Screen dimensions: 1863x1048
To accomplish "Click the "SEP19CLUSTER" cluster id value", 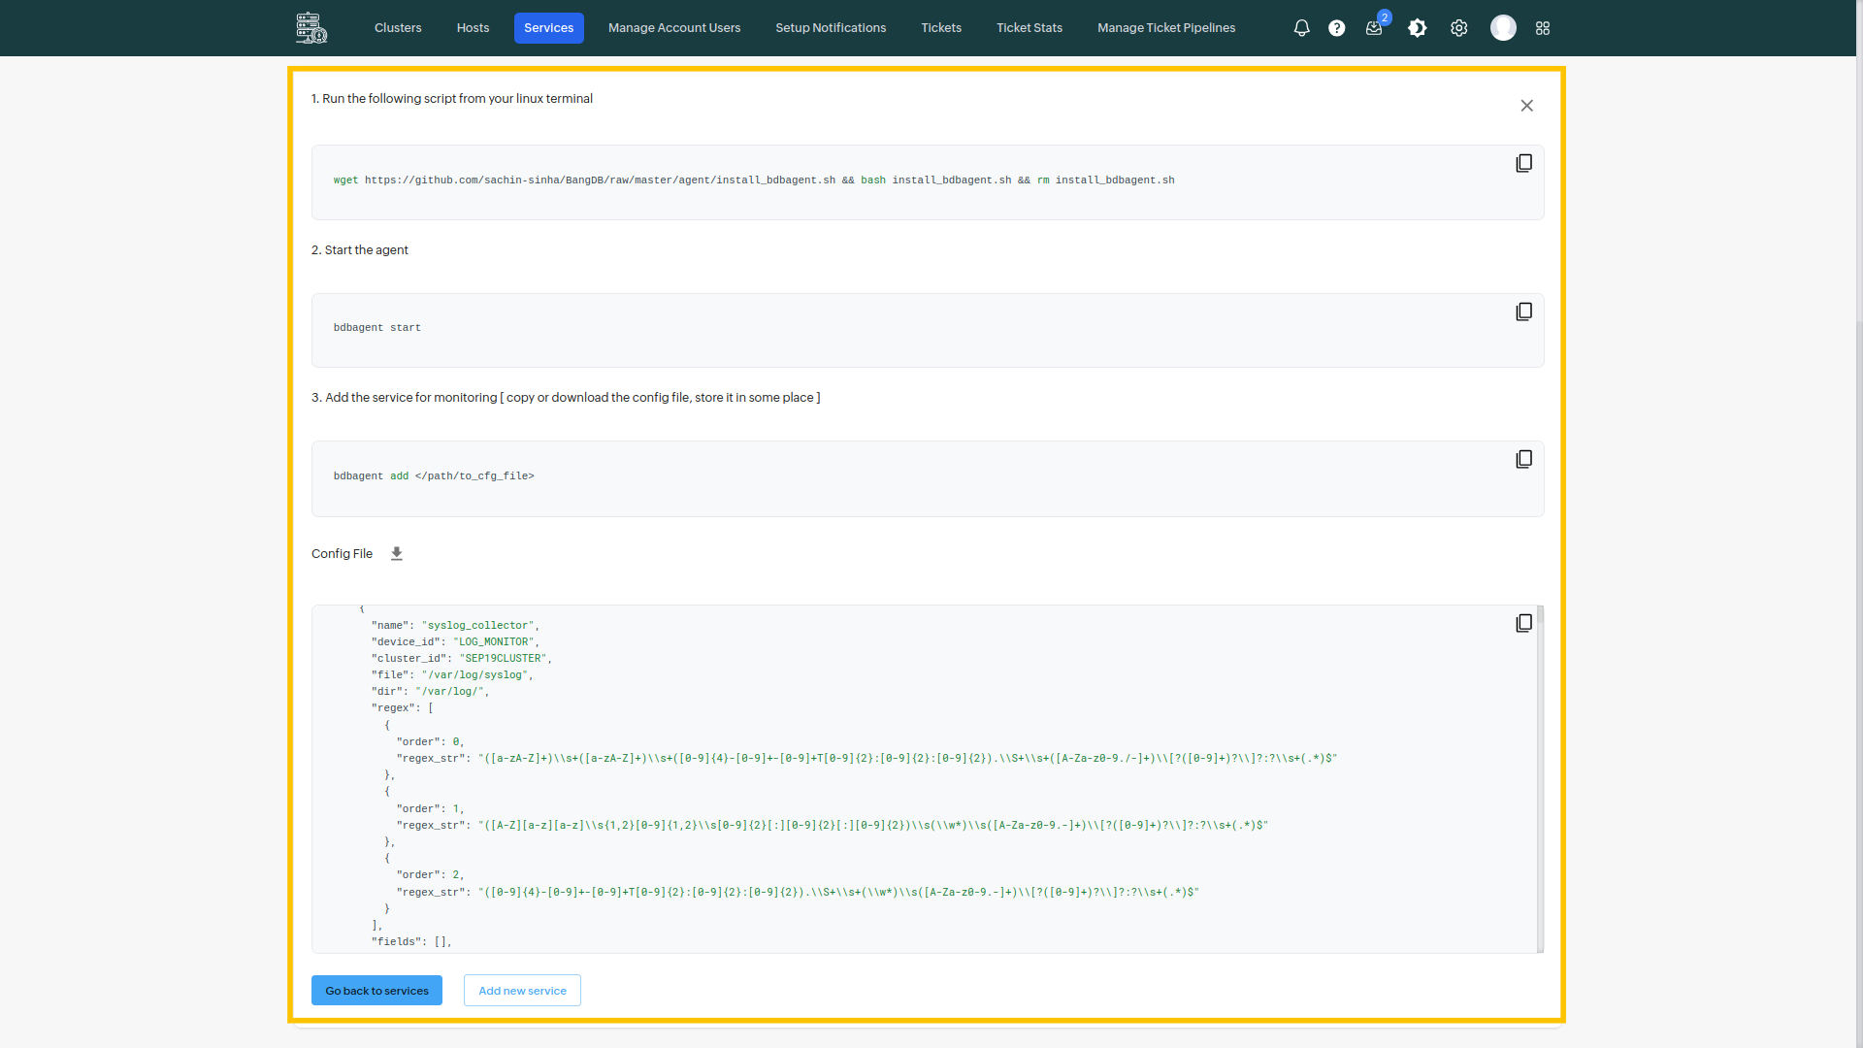I will pyautogui.click(x=503, y=659).
